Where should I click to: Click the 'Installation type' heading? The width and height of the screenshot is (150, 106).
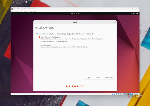[45, 28]
